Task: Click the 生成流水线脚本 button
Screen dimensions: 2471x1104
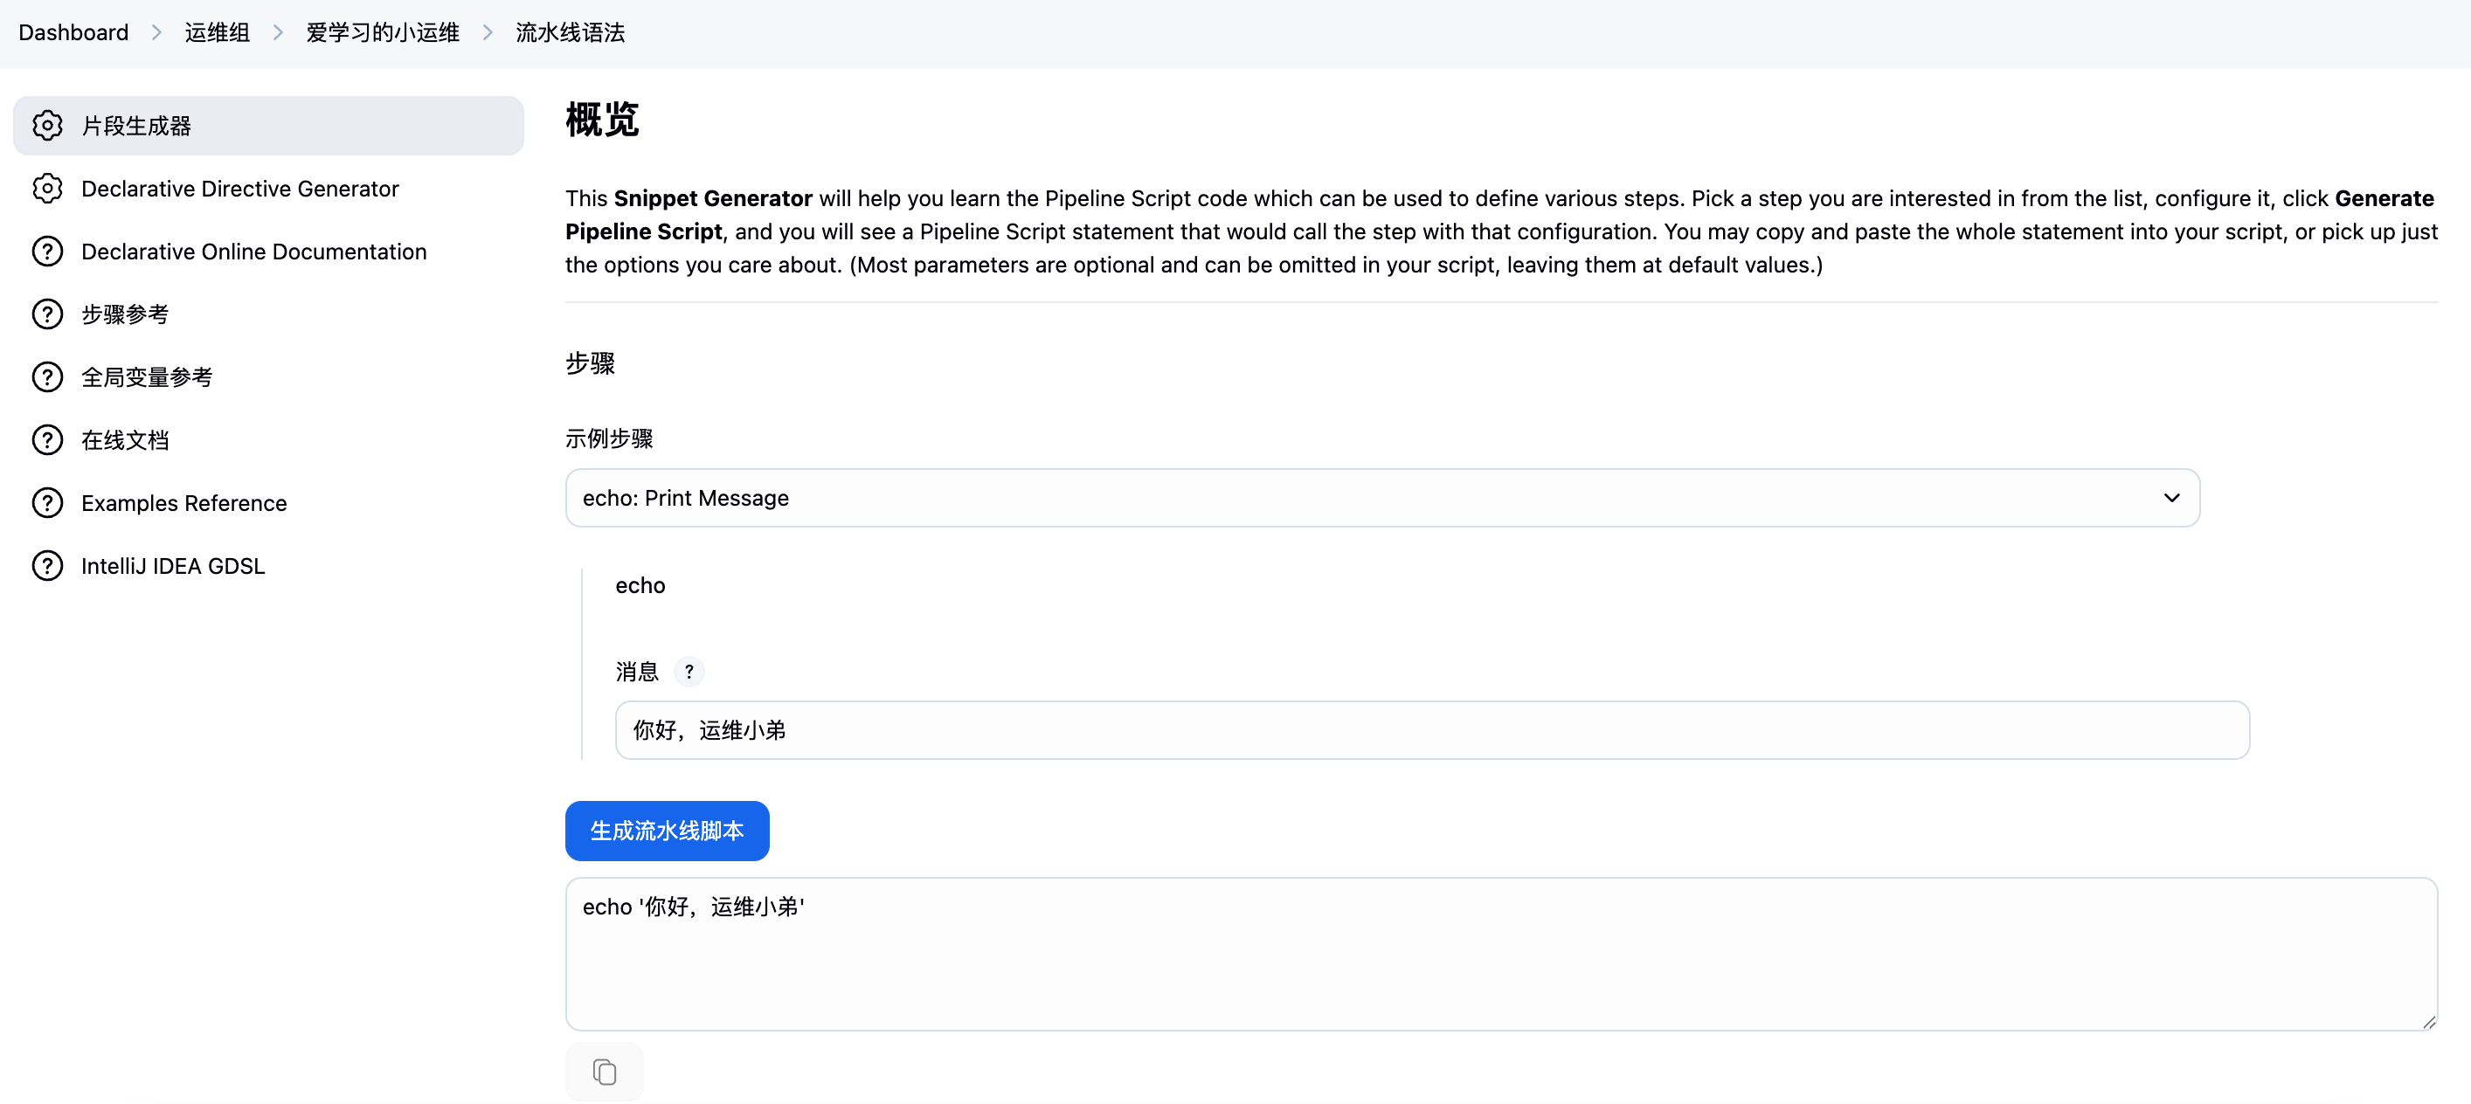Action: tap(667, 831)
